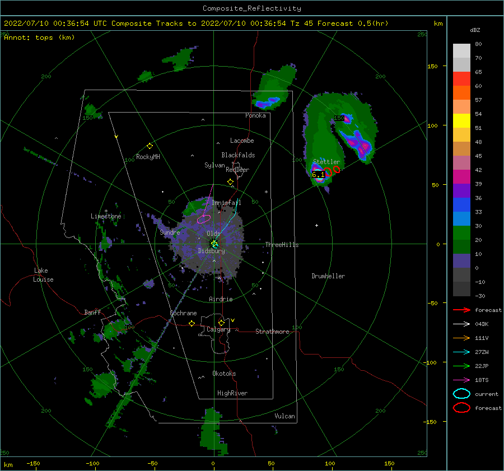The height and width of the screenshot is (471, 504).
Task: Click the green 22JP arrow legend icon
Action: coord(461,366)
